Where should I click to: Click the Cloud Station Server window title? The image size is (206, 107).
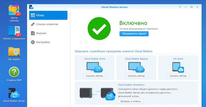pyautogui.click(x=114, y=7)
